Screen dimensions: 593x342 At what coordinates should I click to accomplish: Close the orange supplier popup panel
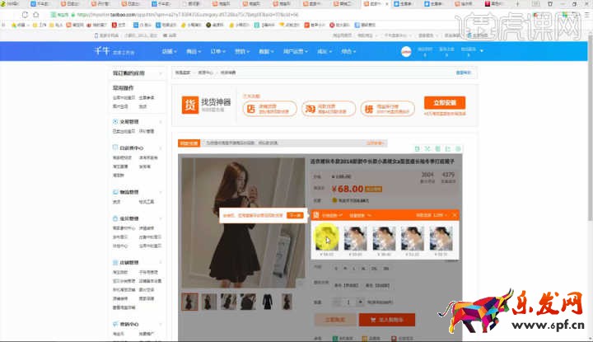coord(455,215)
